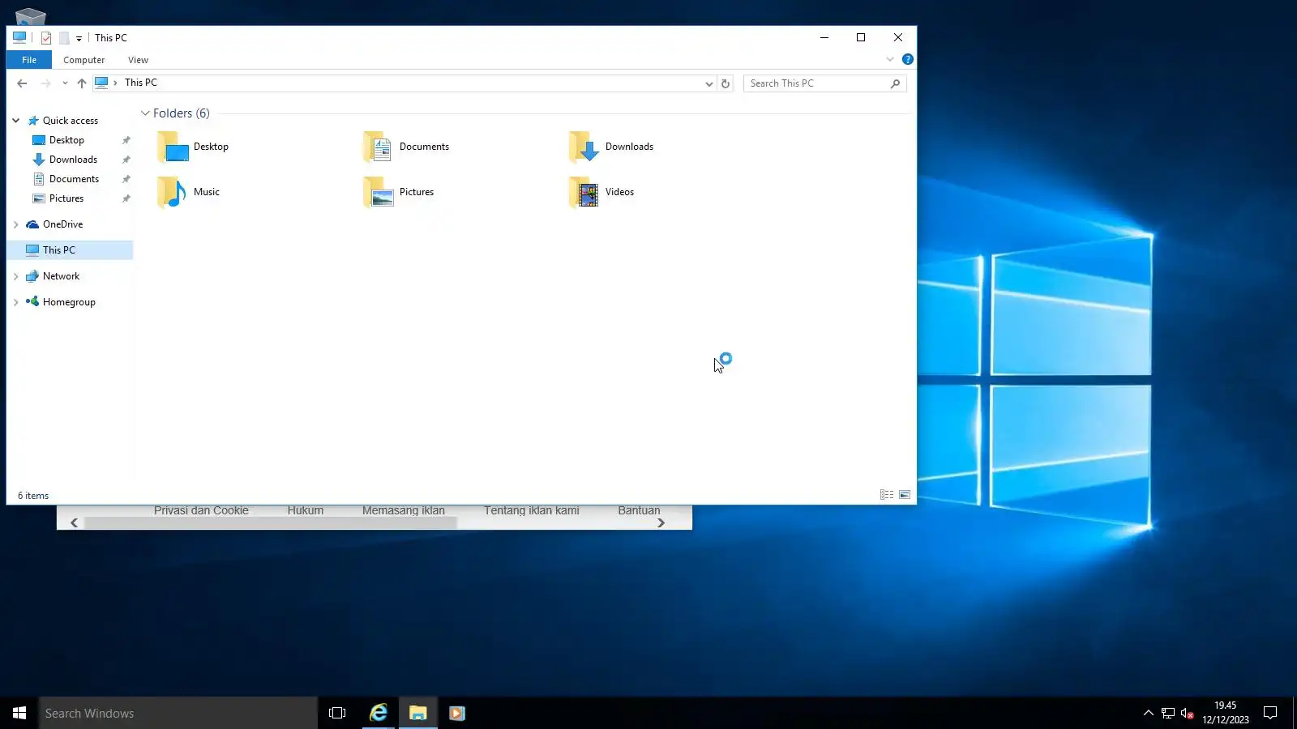
Task: Expand the Network tree node
Action: [x=15, y=276]
